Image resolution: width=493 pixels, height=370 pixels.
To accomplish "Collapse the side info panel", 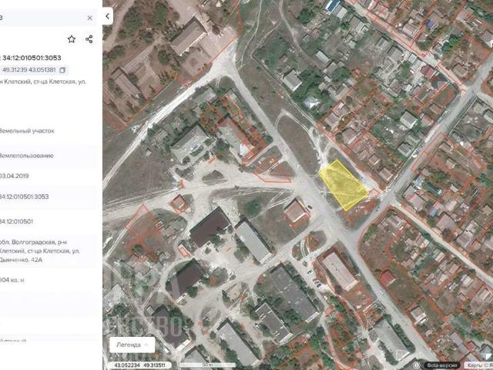I will 107,16.
